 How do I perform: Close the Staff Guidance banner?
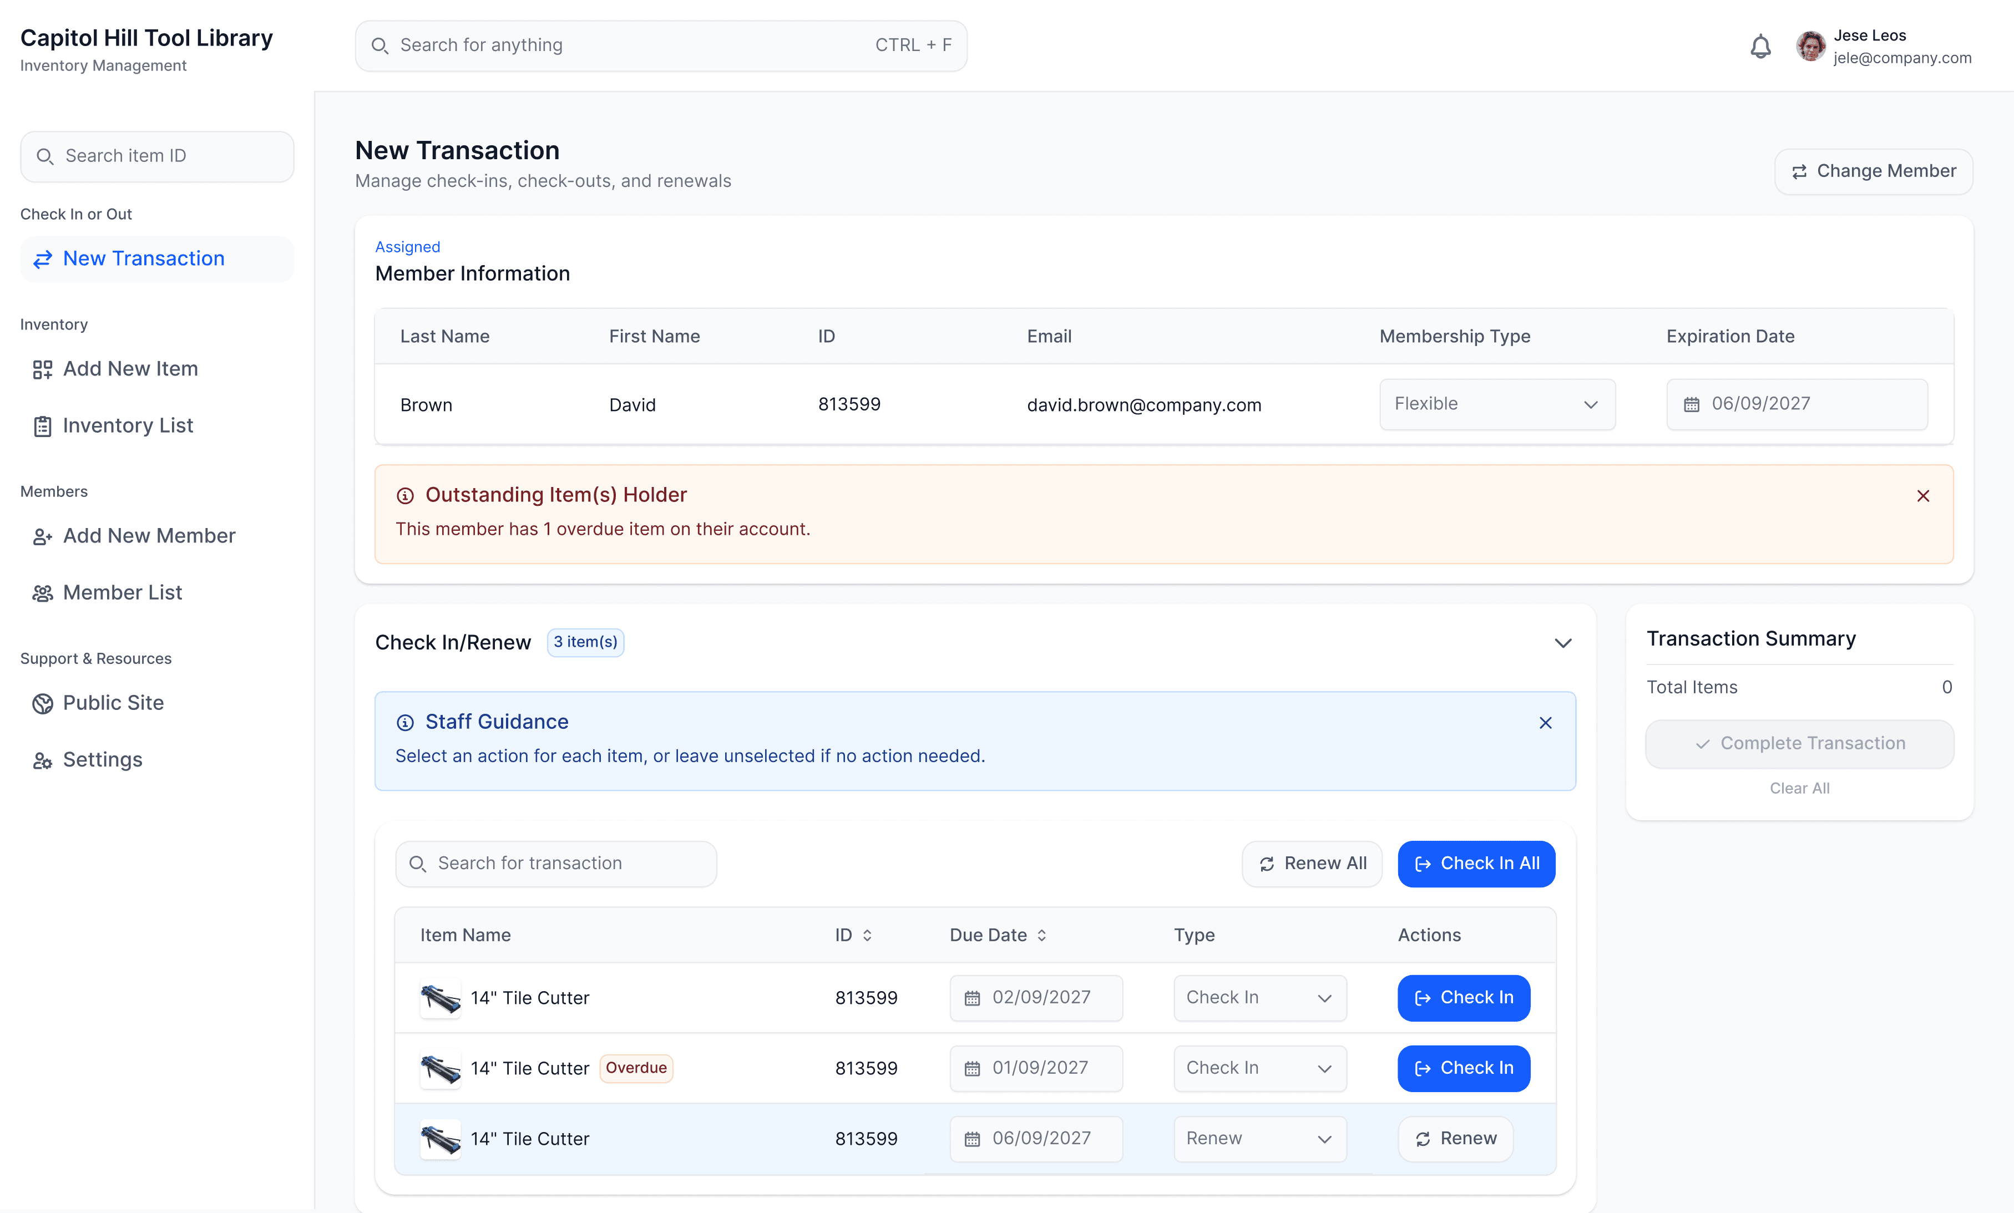coord(1545,723)
